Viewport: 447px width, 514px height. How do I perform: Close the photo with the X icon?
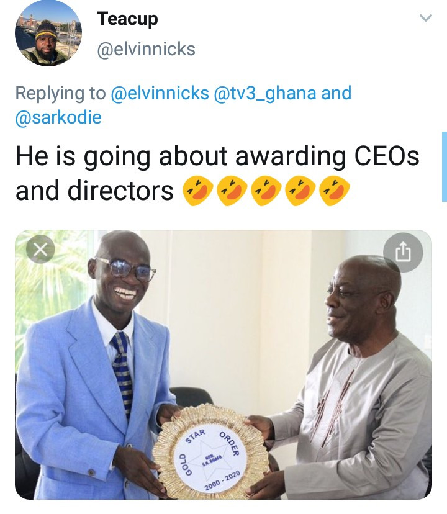click(40, 250)
